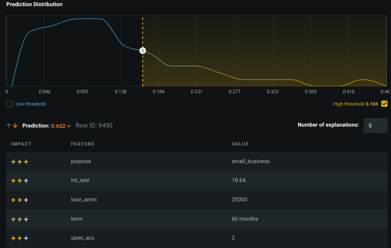Viewport: 391px width, 248px height.
Task: Click the FEATURE column header
Action: coord(83,144)
